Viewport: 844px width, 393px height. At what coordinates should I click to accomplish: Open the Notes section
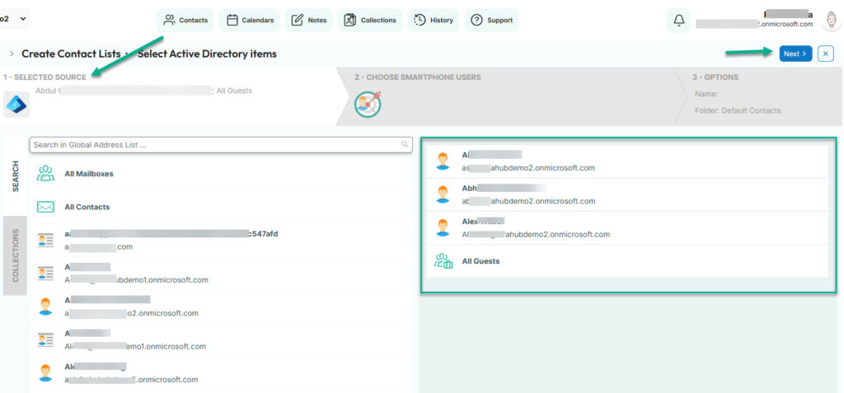(x=309, y=21)
